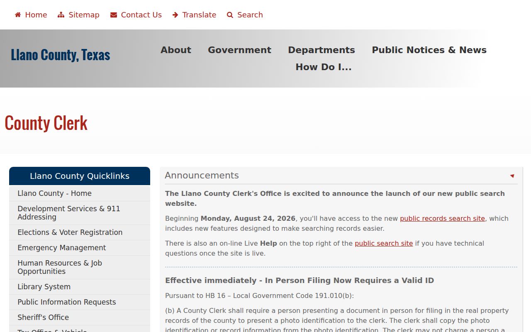Click the Sitemap hierarchy icon
Image resolution: width=531 pixels, height=332 pixels.
click(61, 15)
